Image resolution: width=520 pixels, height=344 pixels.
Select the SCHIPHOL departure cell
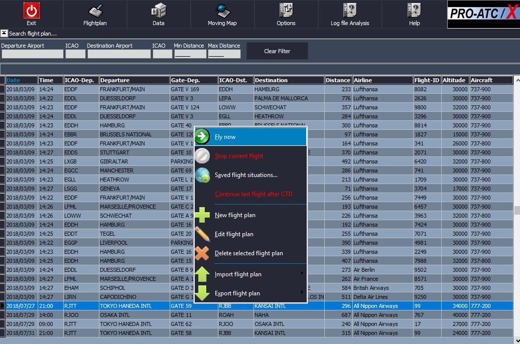[135, 288]
